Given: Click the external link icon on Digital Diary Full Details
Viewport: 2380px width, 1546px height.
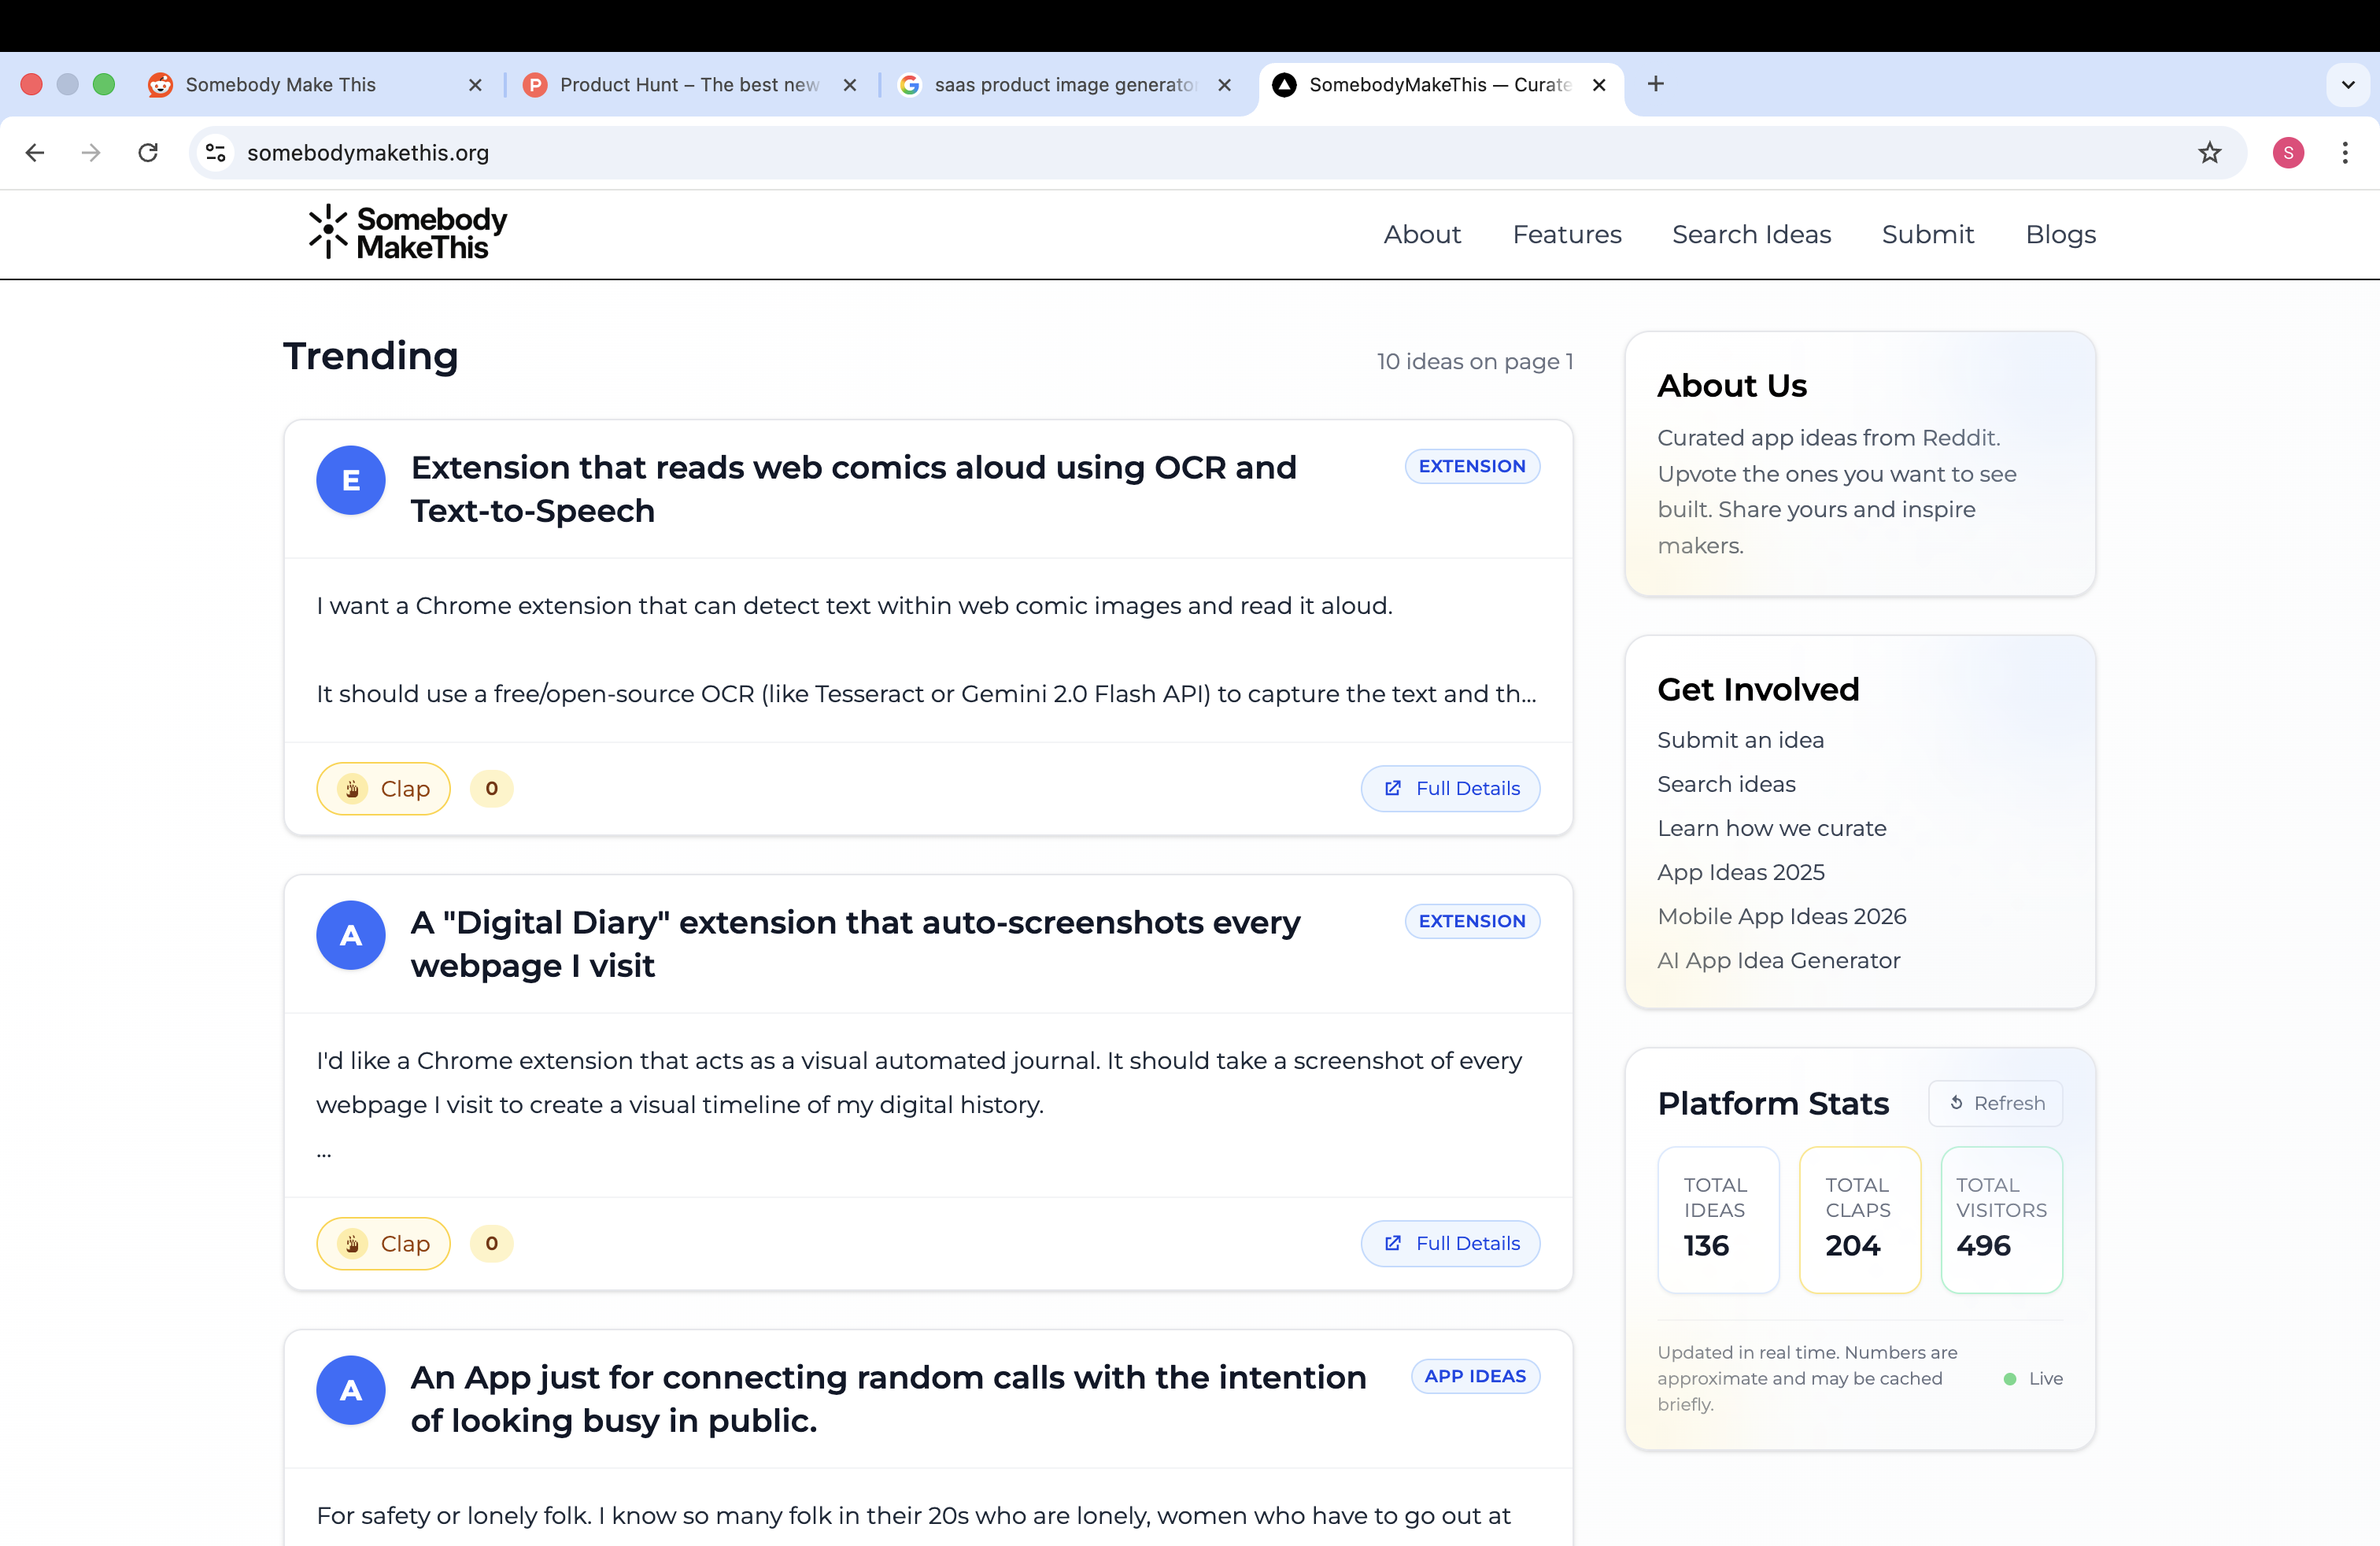Looking at the screenshot, I should tap(1393, 1243).
